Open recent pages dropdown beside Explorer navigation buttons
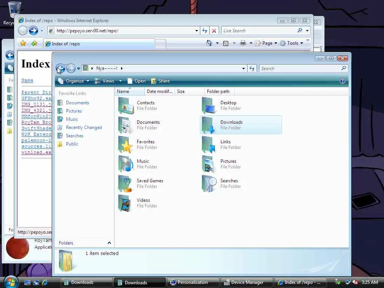 pyautogui.click(x=78, y=69)
